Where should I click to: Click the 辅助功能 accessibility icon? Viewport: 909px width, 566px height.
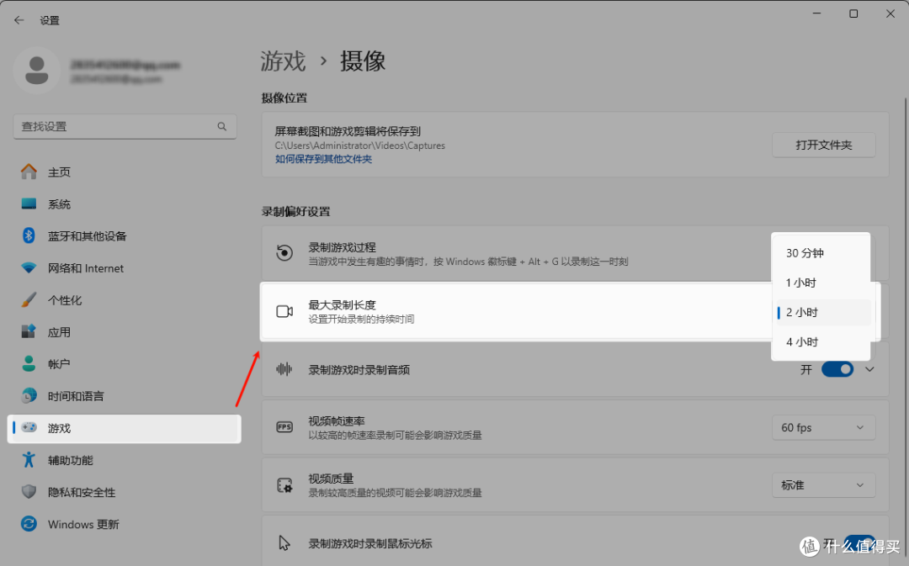[29, 460]
